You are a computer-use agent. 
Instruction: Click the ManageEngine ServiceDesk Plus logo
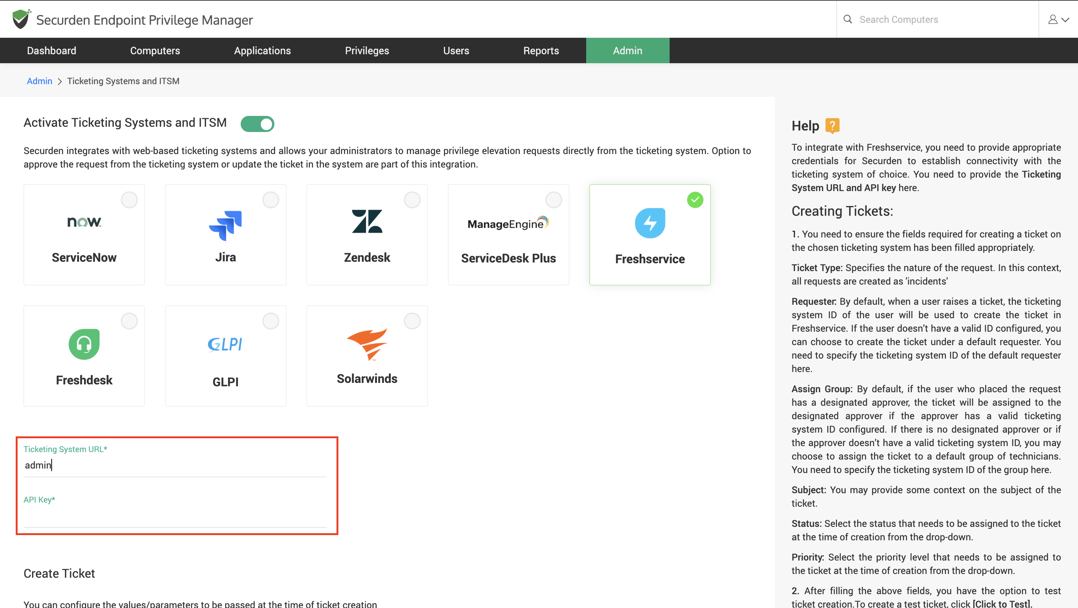(508, 223)
